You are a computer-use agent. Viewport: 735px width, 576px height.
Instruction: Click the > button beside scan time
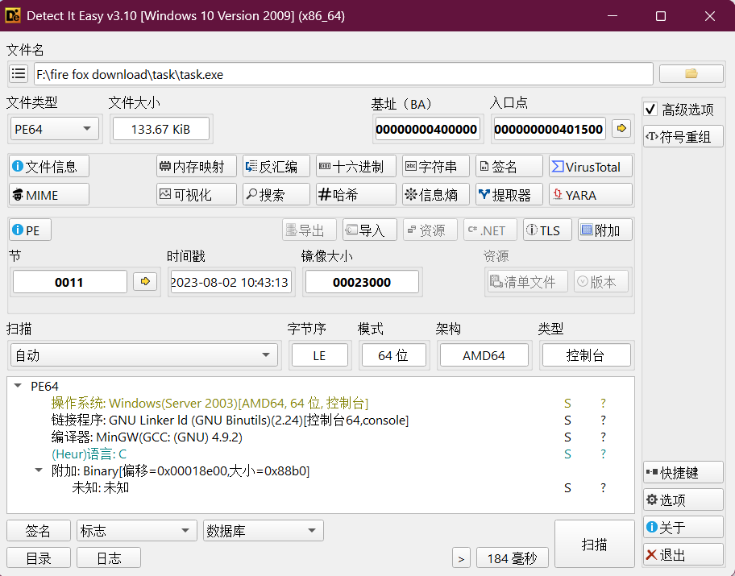click(461, 557)
